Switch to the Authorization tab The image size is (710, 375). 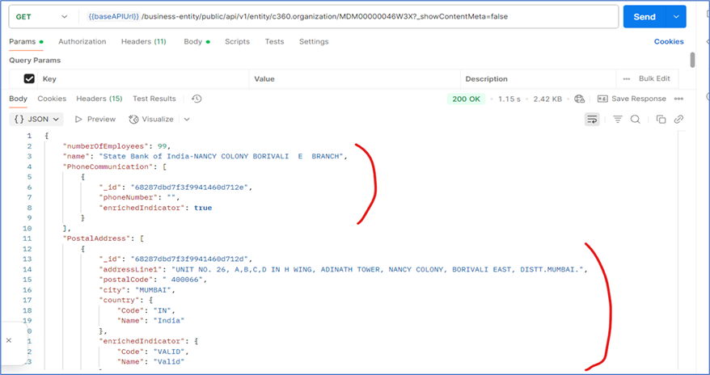pyautogui.click(x=82, y=41)
